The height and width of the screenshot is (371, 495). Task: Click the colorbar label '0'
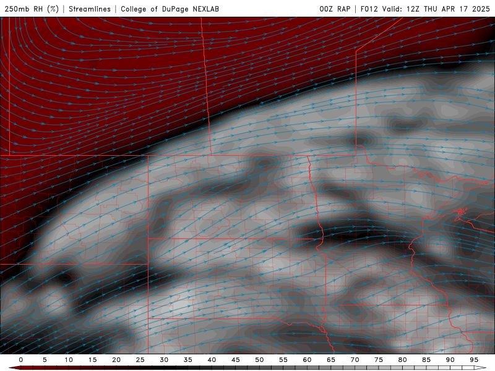(21, 360)
